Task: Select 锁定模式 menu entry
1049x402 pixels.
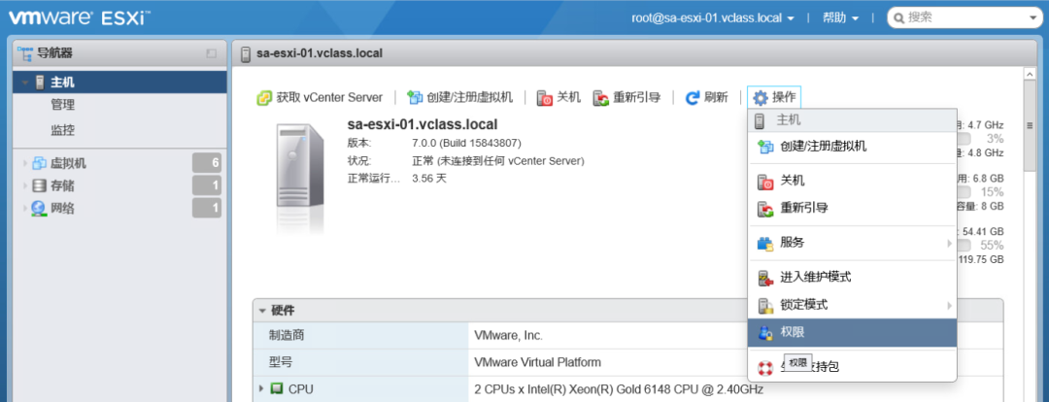Action: [x=803, y=305]
